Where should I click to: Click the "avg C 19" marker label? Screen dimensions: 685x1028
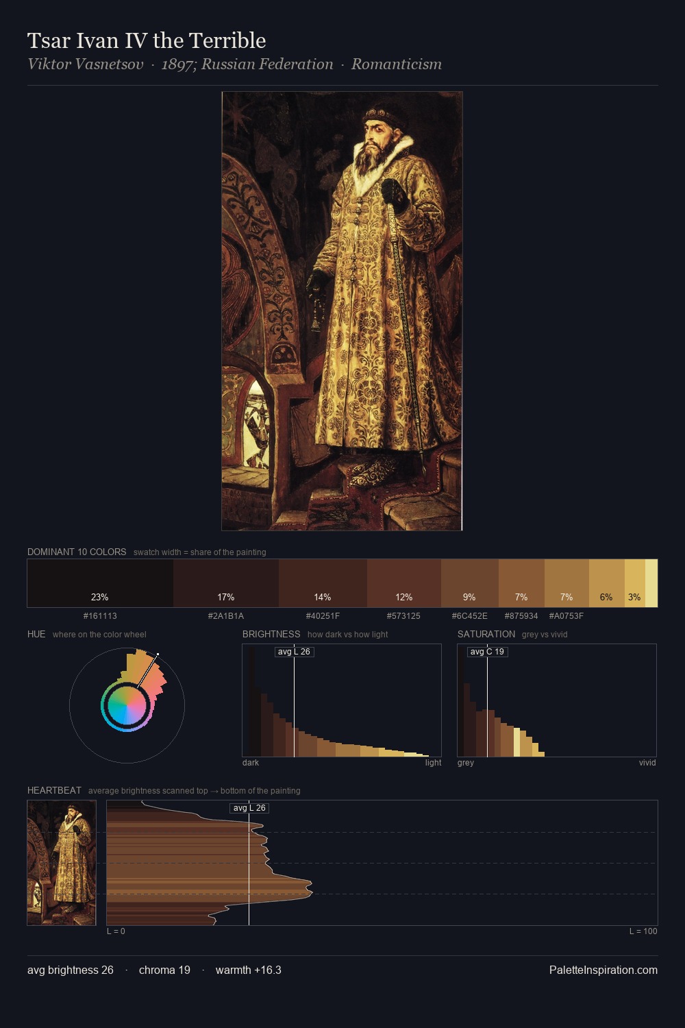487,652
